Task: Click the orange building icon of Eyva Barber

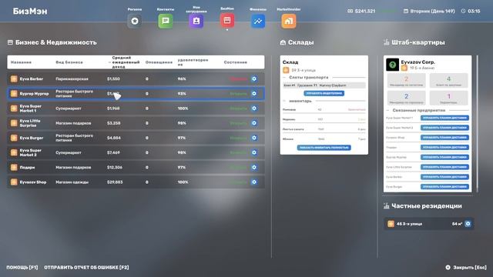Action: 14,78
